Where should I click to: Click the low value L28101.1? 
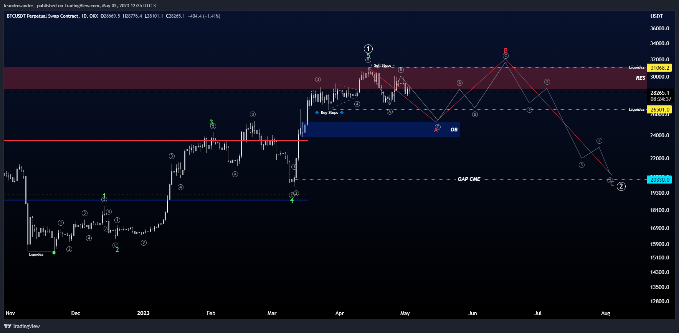pyautogui.click(x=154, y=16)
